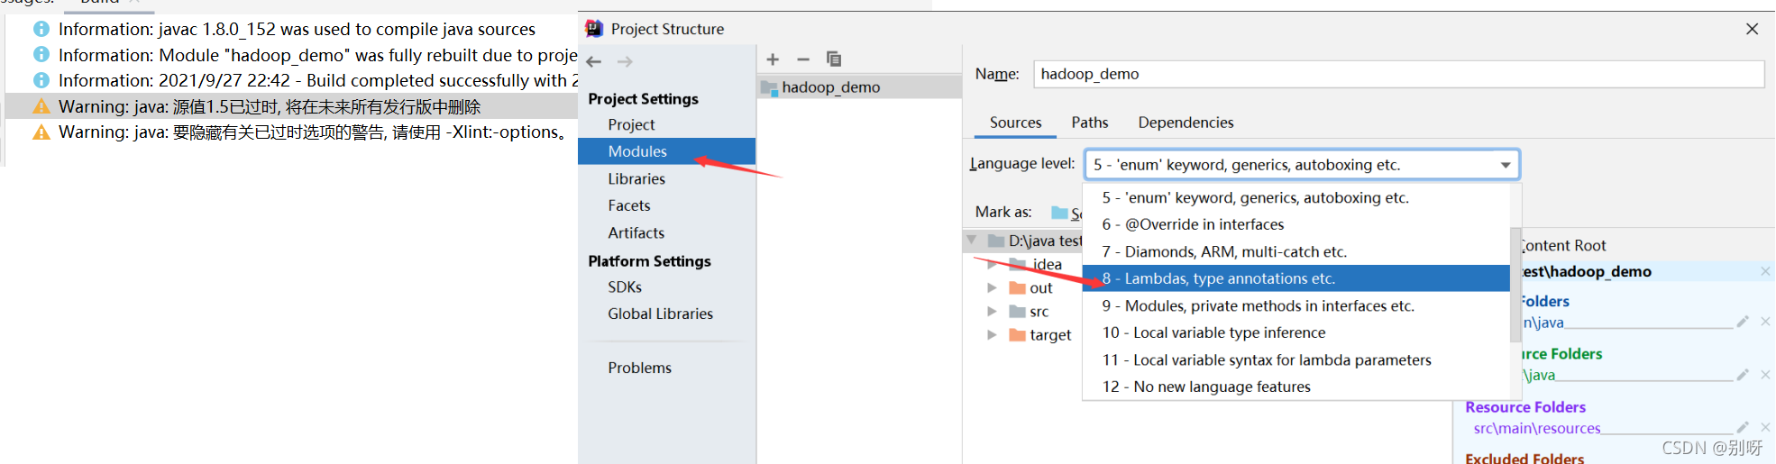Switch to the Dependencies tab
Screen dimensions: 1776x464
1186,123
